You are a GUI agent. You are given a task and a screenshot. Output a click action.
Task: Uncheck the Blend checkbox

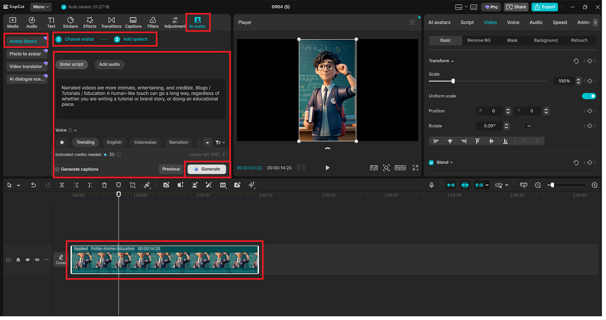(x=431, y=162)
